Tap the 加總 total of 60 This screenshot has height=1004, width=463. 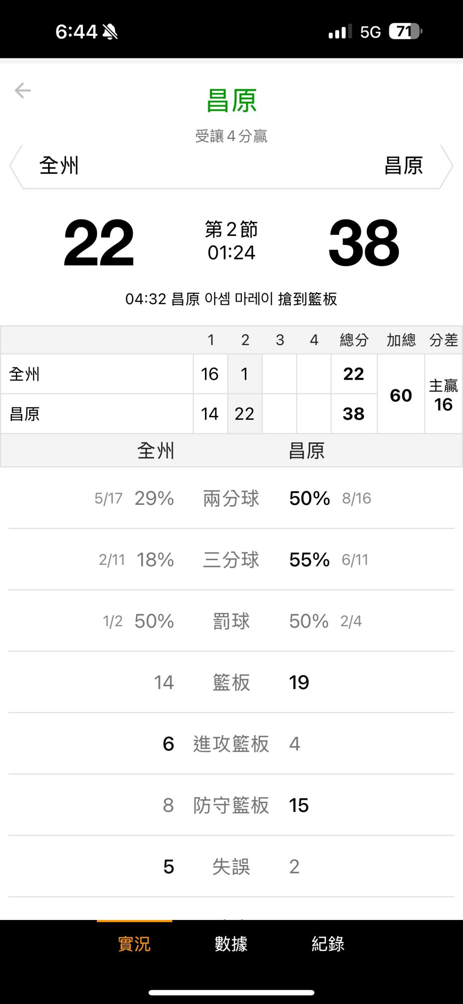pos(401,395)
